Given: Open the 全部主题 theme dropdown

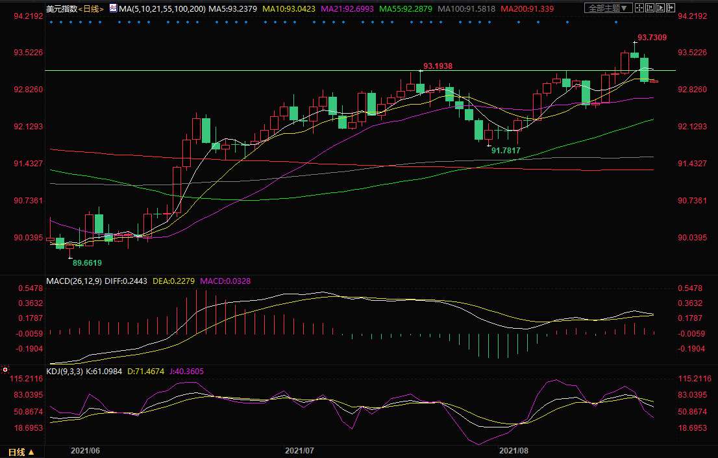Looking at the screenshot, I should point(608,8).
